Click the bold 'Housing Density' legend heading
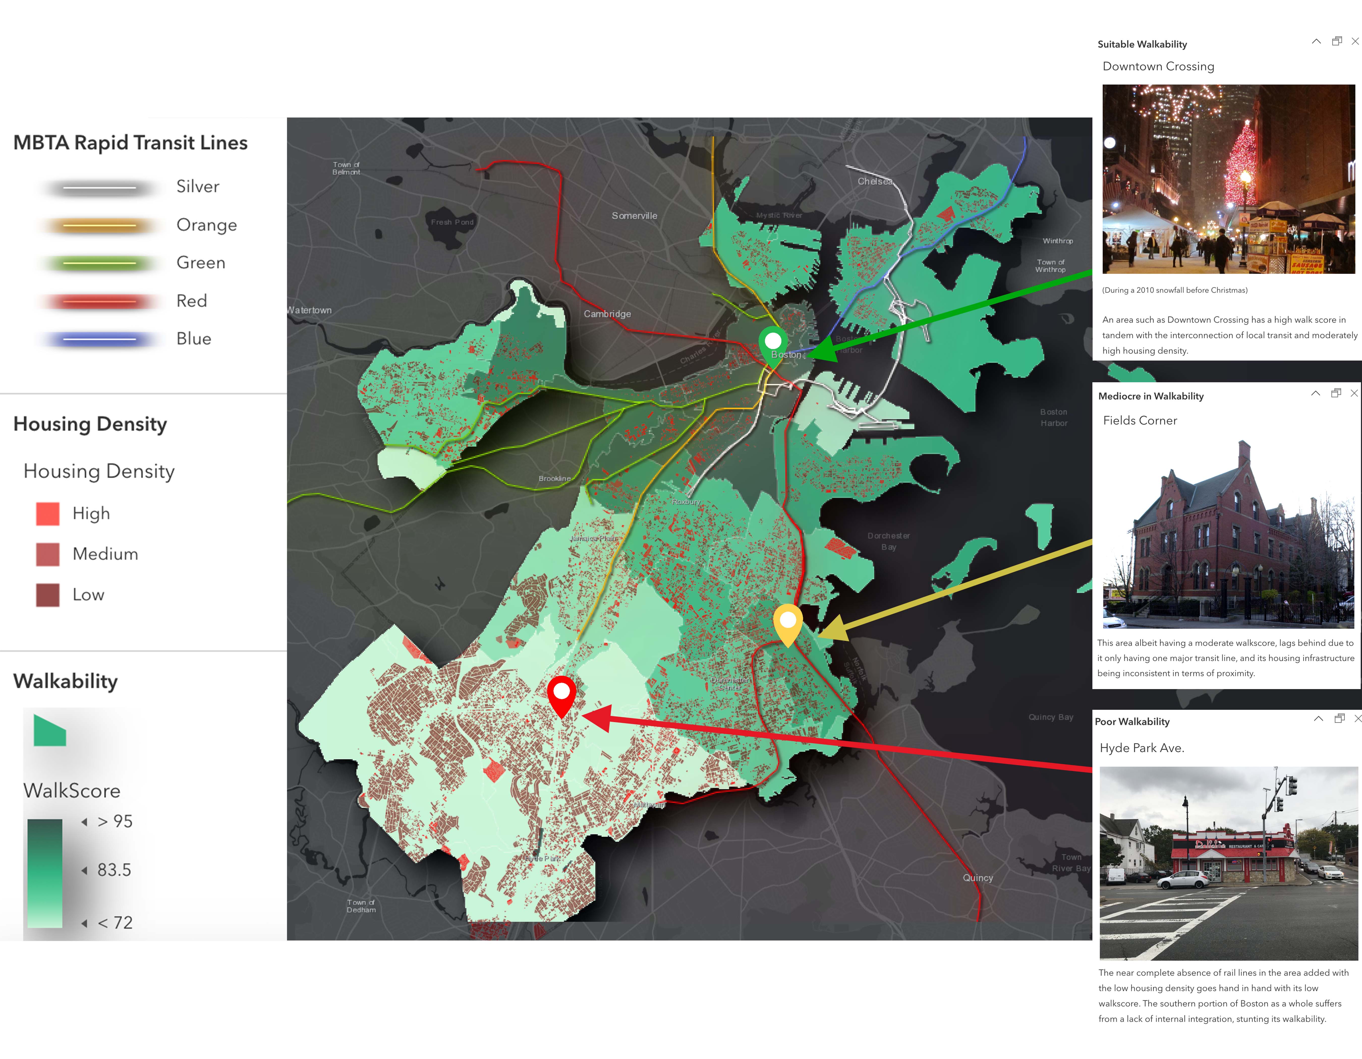This screenshot has width=1362, height=1059. point(90,424)
